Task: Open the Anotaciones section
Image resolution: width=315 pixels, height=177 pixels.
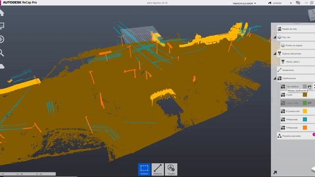Action: 296,70
